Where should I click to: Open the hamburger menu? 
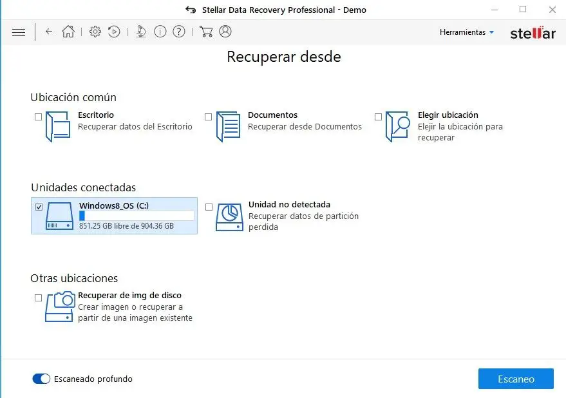19,32
